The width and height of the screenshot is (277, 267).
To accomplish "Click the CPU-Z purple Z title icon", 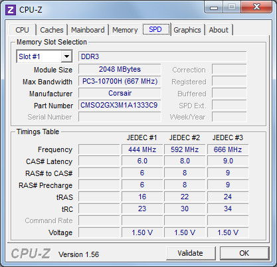I will point(11,10).
